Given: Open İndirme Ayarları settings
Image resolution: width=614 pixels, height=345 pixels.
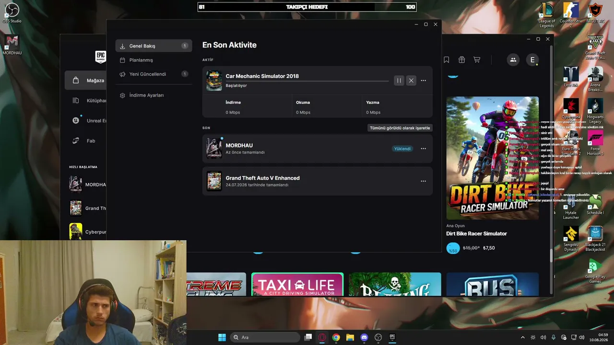Looking at the screenshot, I should click(153, 95).
